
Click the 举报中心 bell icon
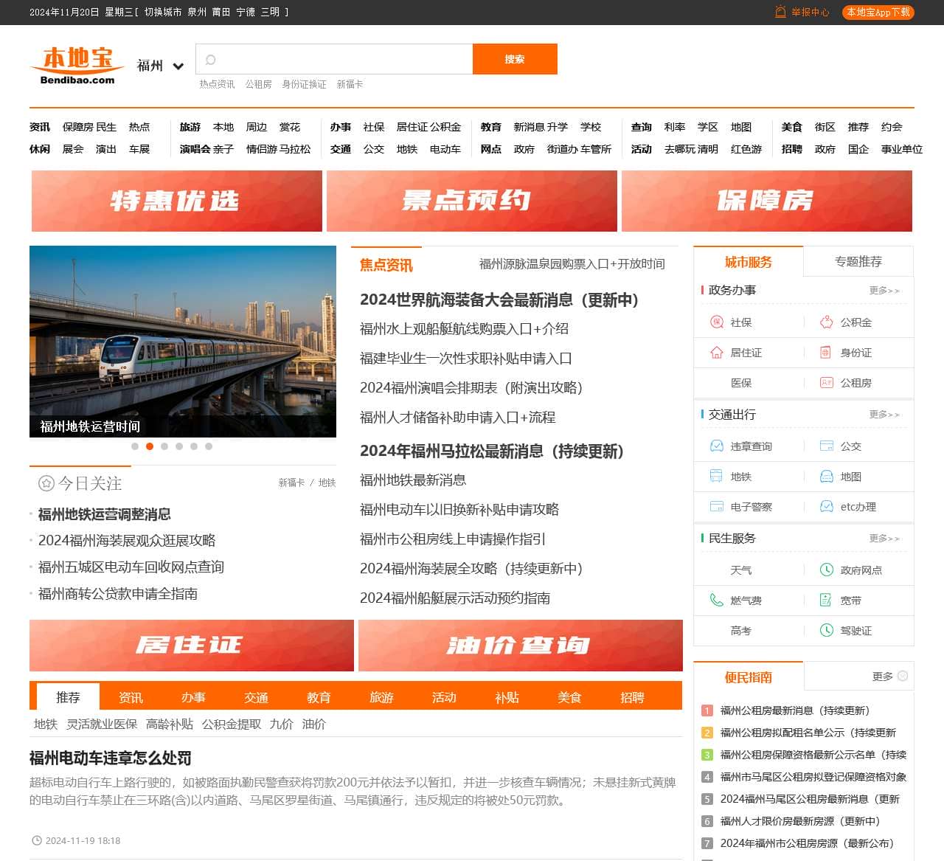coord(780,12)
